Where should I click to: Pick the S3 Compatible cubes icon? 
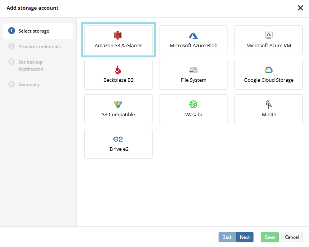click(x=118, y=104)
